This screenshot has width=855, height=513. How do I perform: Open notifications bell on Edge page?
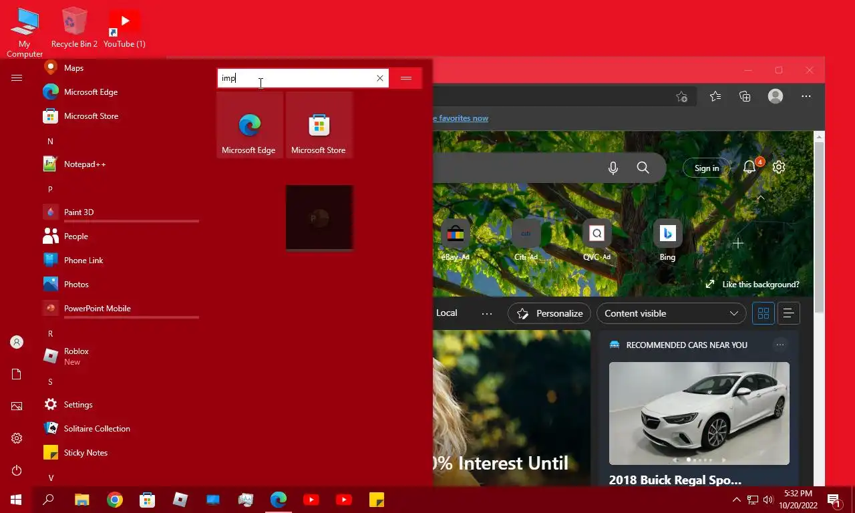click(x=751, y=167)
